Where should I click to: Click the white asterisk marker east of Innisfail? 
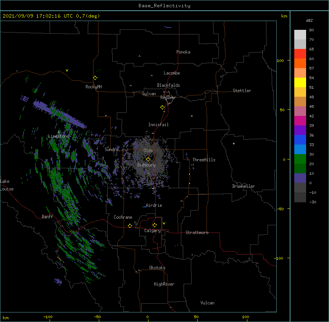[192, 116]
